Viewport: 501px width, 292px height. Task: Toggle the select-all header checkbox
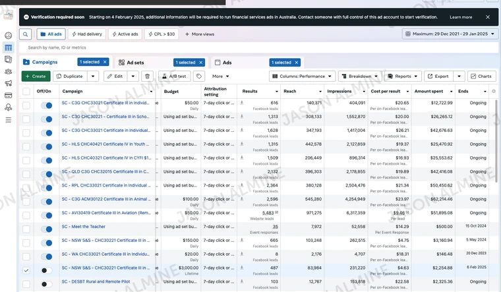(26, 92)
